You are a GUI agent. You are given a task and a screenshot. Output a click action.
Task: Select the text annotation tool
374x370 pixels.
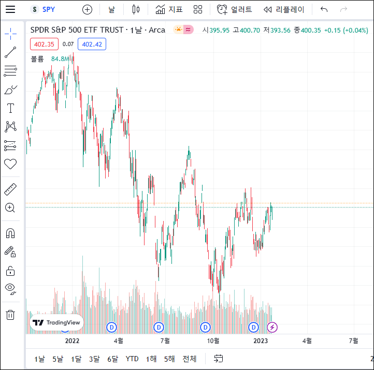coord(10,108)
